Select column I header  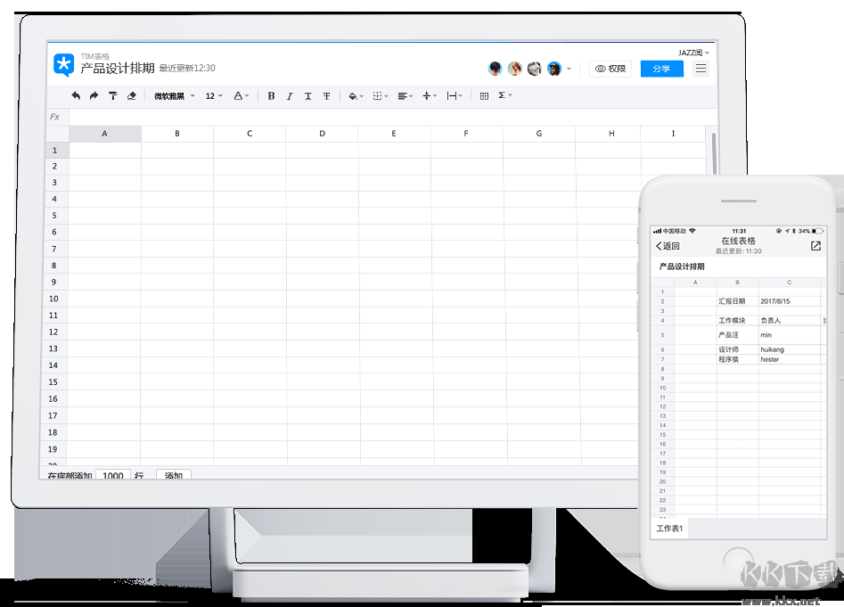[673, 134]
